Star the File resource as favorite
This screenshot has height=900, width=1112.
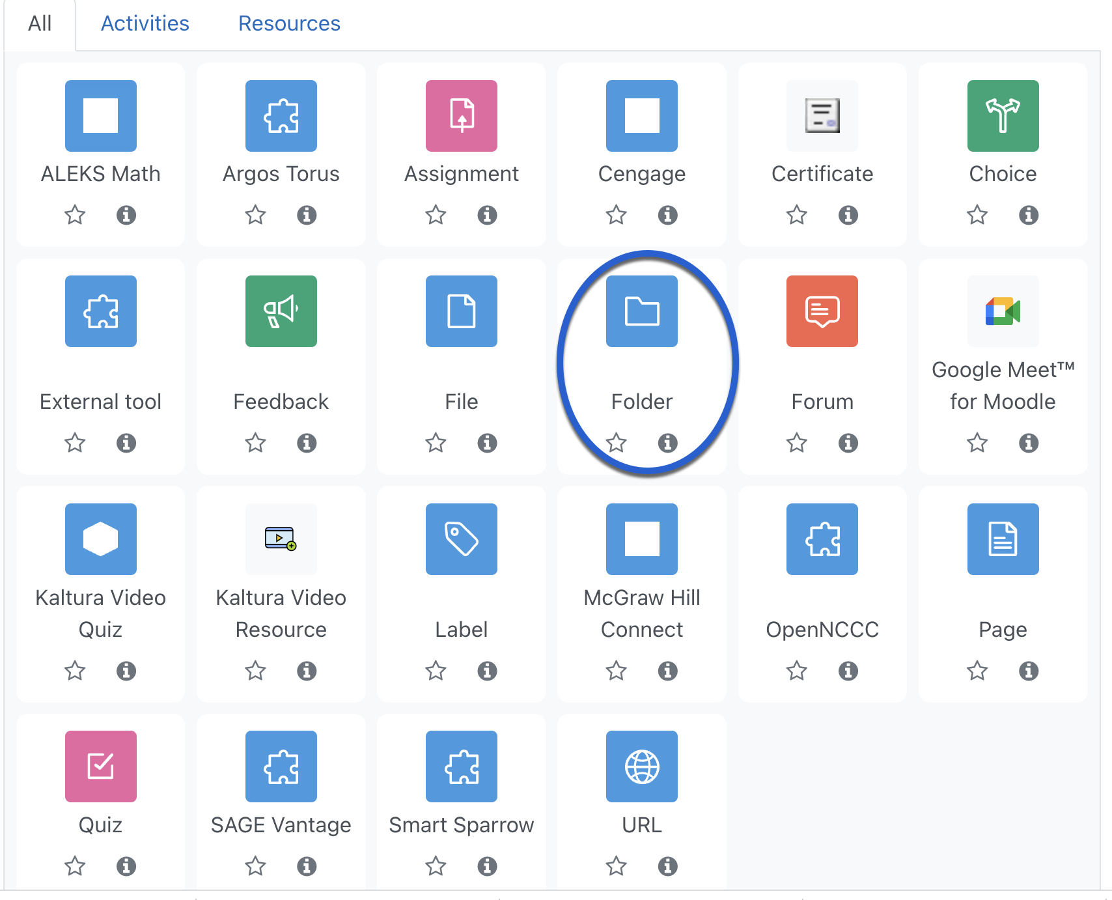coord(436,443)
